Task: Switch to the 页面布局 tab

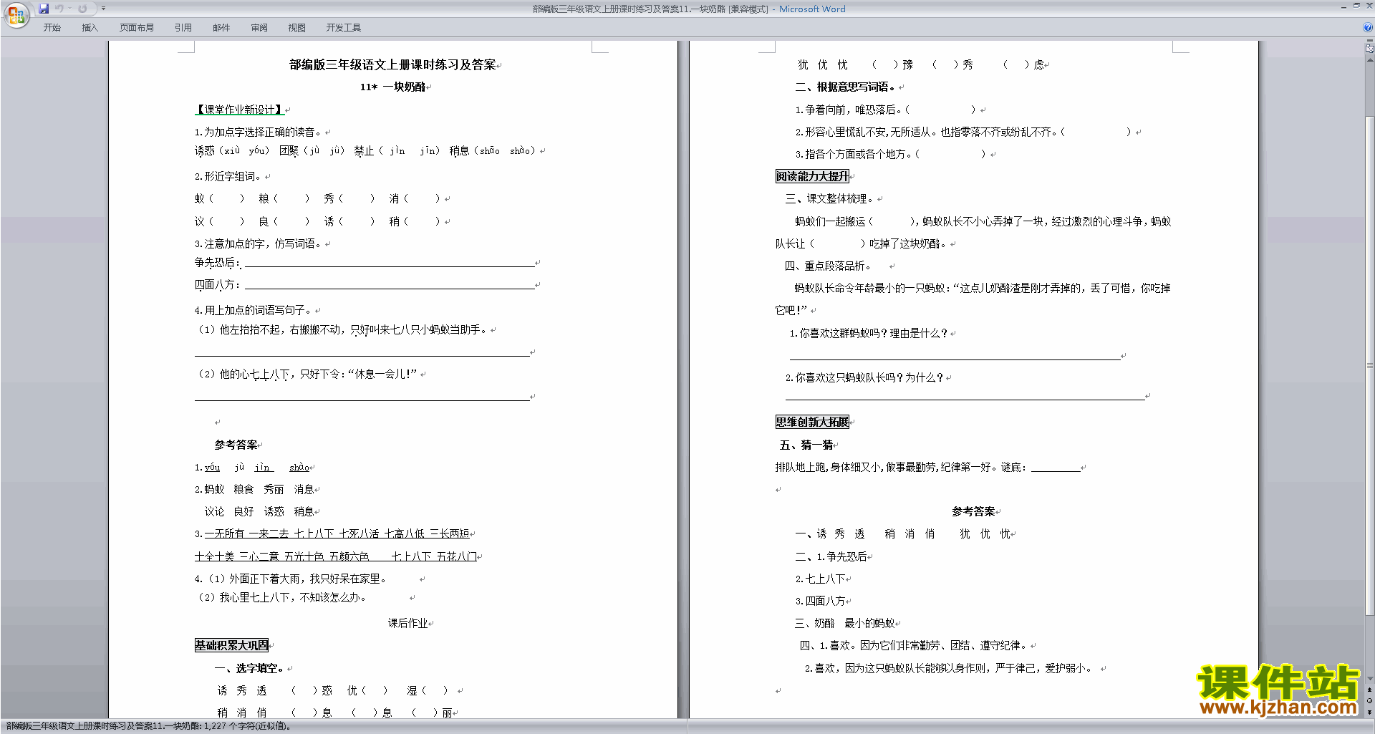Action: (137, 28)
